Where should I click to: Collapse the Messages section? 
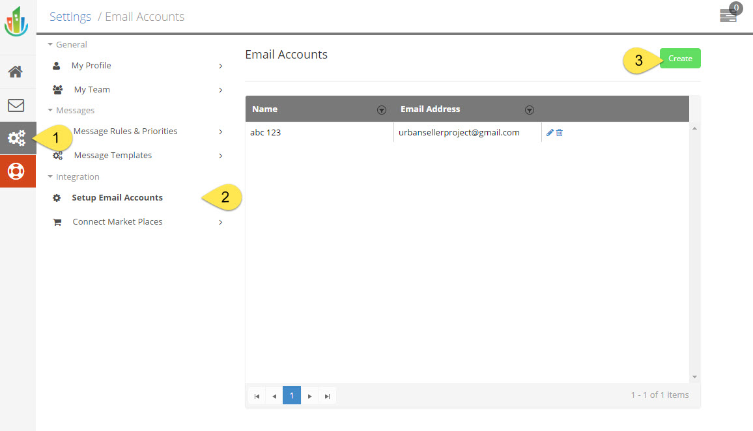70,110
